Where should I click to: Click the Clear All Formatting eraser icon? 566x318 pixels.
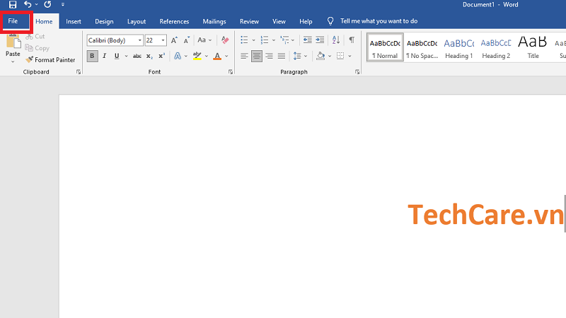tap(225, 40)
